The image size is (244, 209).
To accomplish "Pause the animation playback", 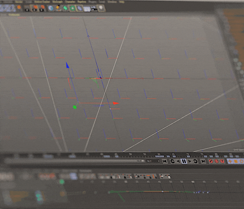I will (x=184, y=161).
